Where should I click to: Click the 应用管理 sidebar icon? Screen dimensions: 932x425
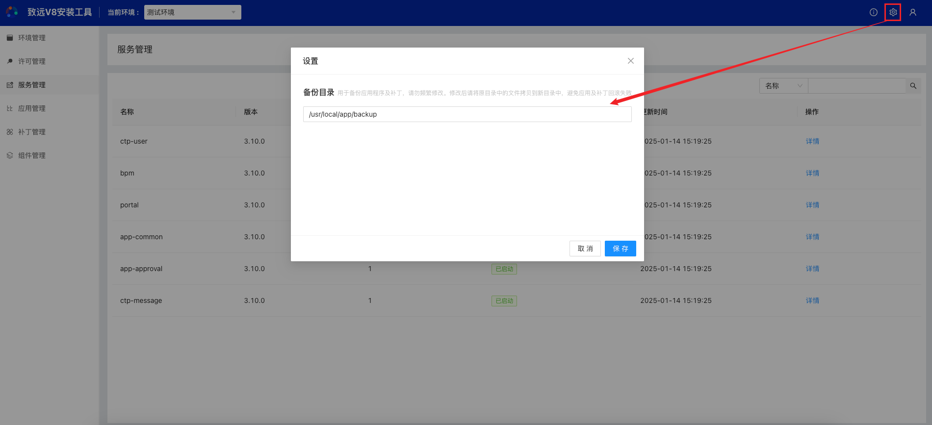(x=10, y=108)
